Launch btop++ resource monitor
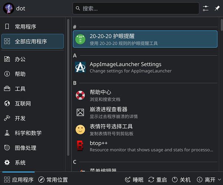The width and height of the screenshot is (223, 185). coord(145,146)
